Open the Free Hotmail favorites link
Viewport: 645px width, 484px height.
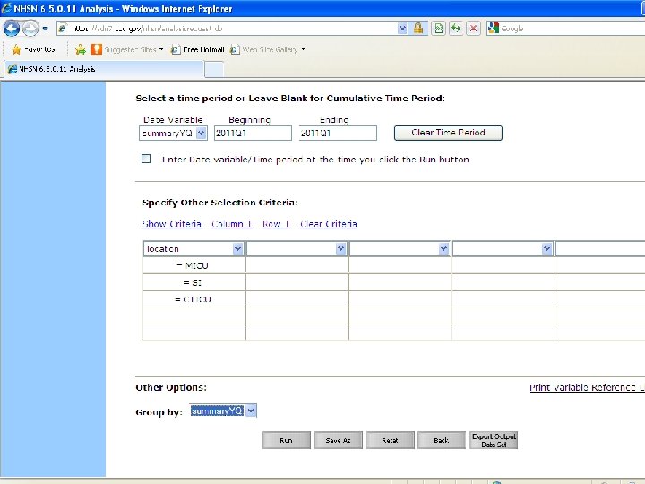(x=198, y=49)
